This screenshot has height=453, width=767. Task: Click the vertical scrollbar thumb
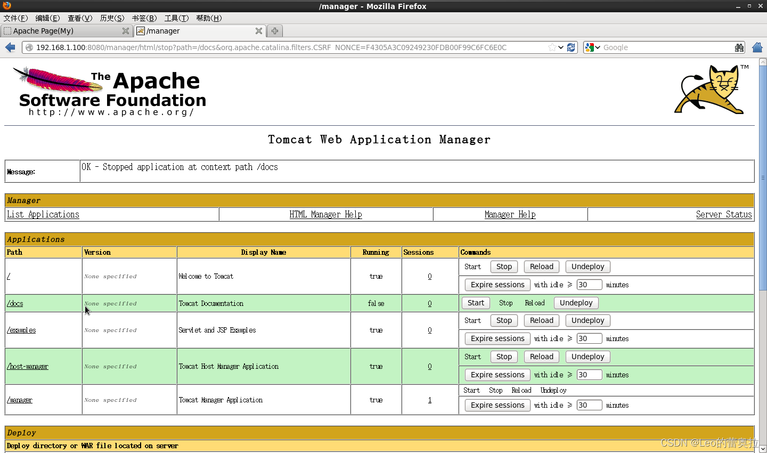pos(763,177)
